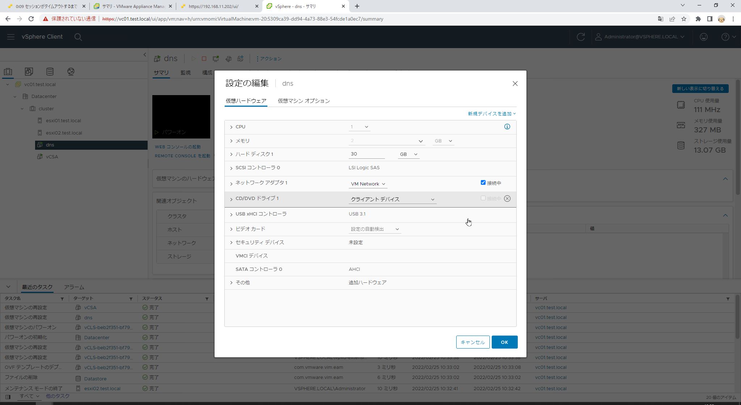741x405 pixels.
Task: Click the launch console icon in toolbar
Action: coord(216,59)
